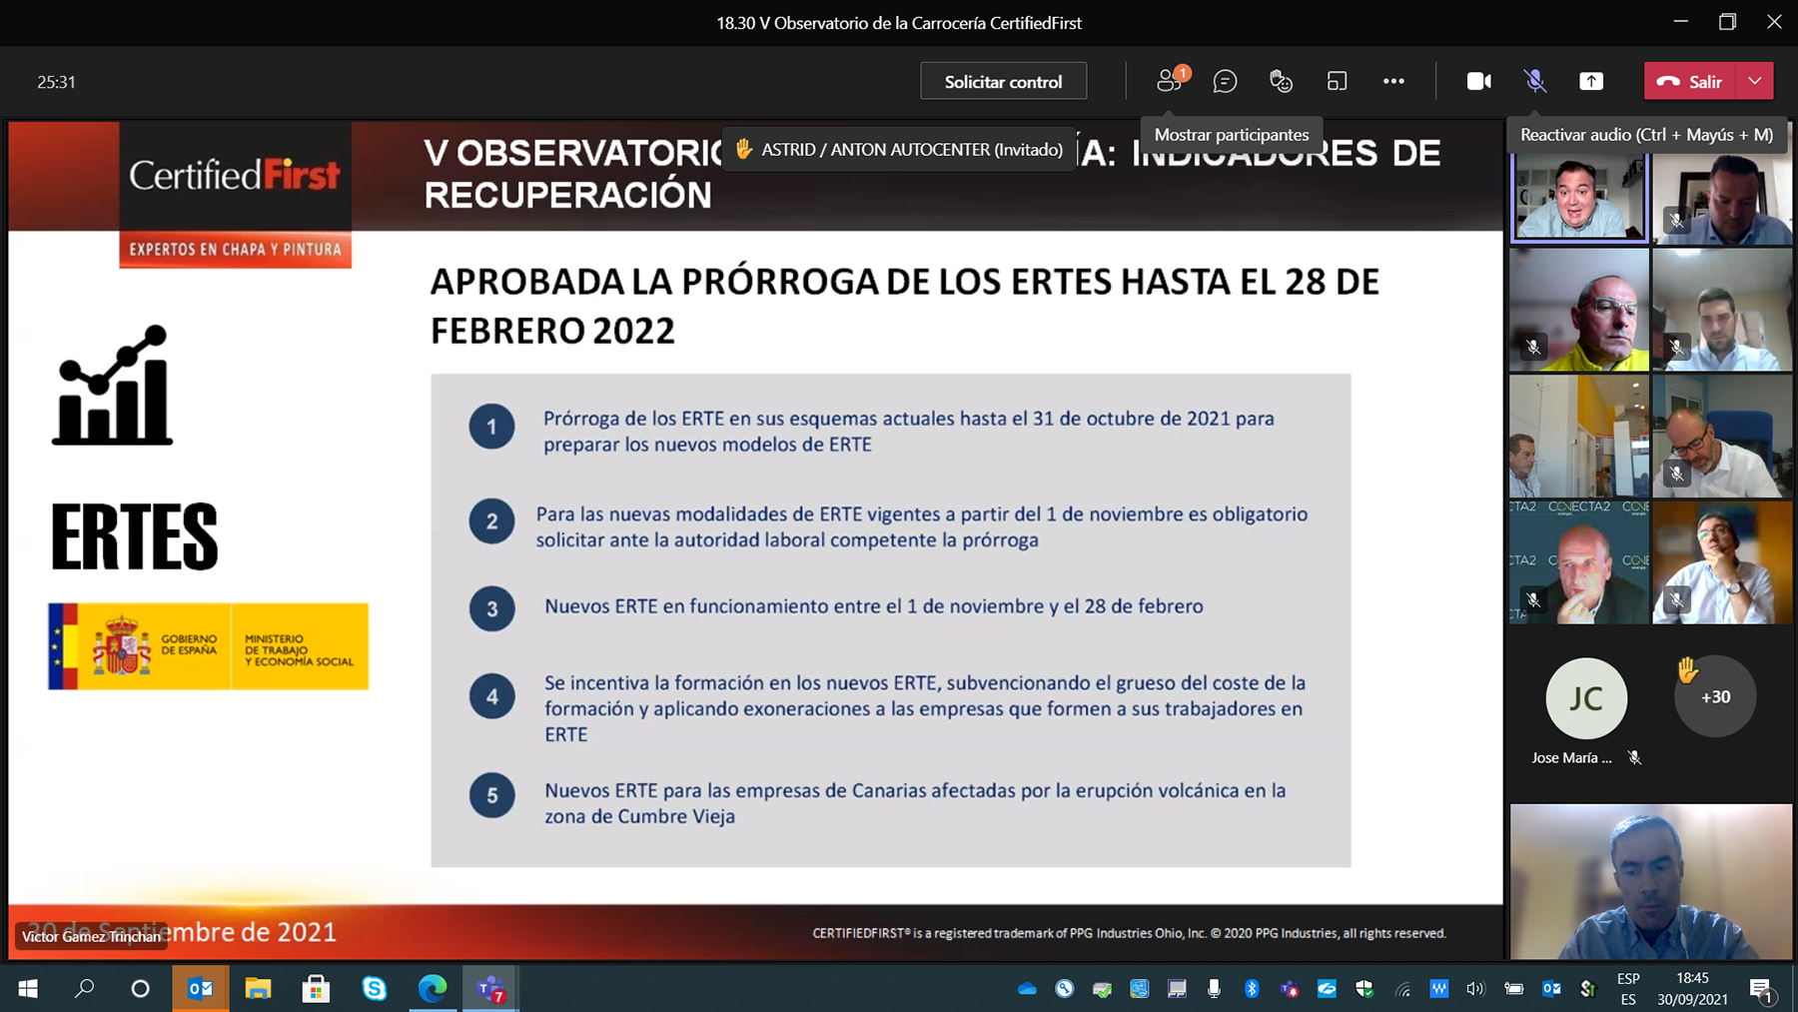
Task: Toggle the camera on or off
Action: point(1478,82)
